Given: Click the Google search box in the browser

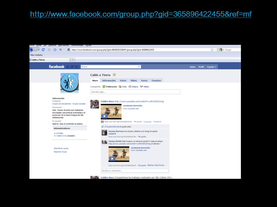Looking at the screenshot, I should [233, 50].
